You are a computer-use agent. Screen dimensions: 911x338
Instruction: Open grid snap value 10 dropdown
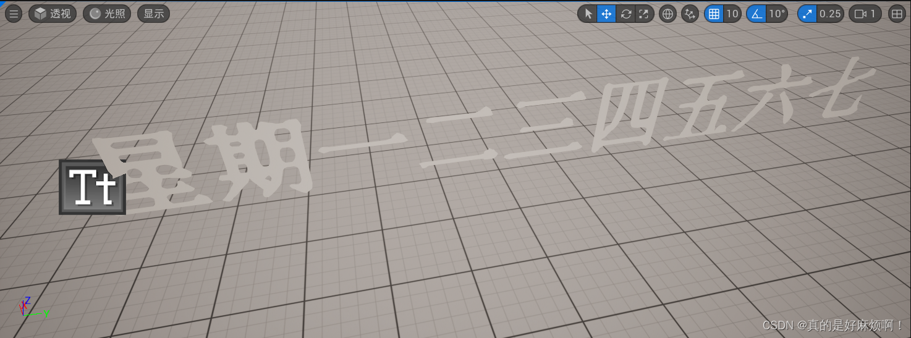tap(732, 14)
